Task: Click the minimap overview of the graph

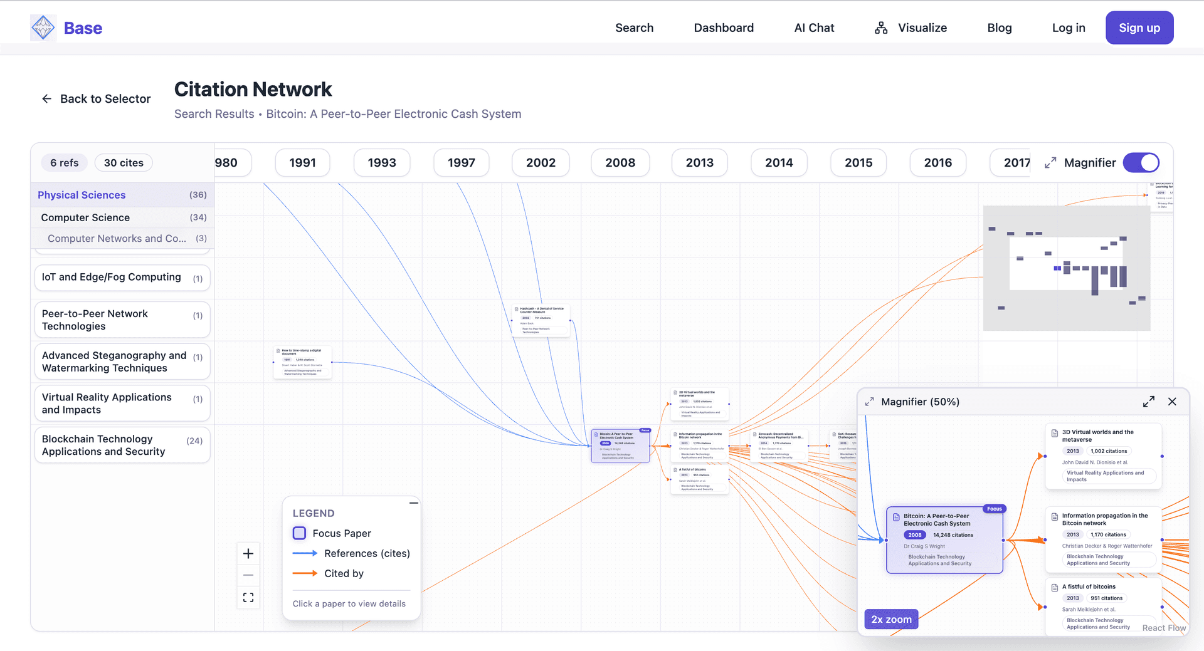Action: [x=1066, y=268]
